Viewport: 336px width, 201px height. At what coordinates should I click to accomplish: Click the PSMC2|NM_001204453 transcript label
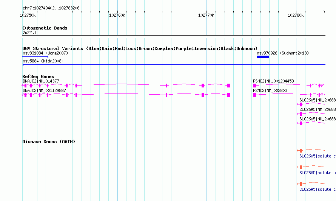pyautogui.click(x=273, y=81)
